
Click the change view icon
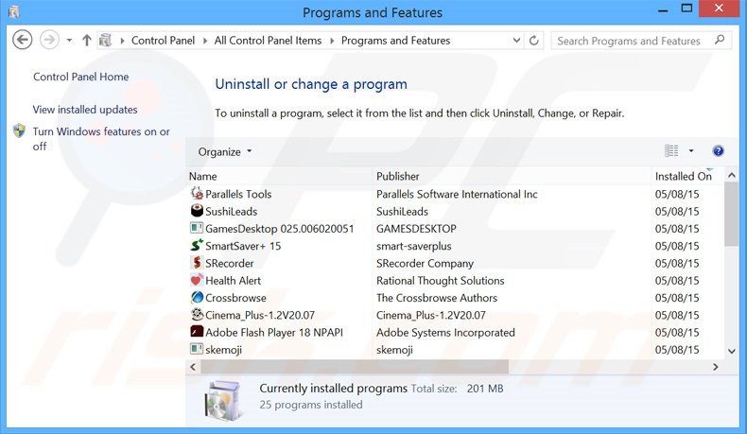(672, 151)
